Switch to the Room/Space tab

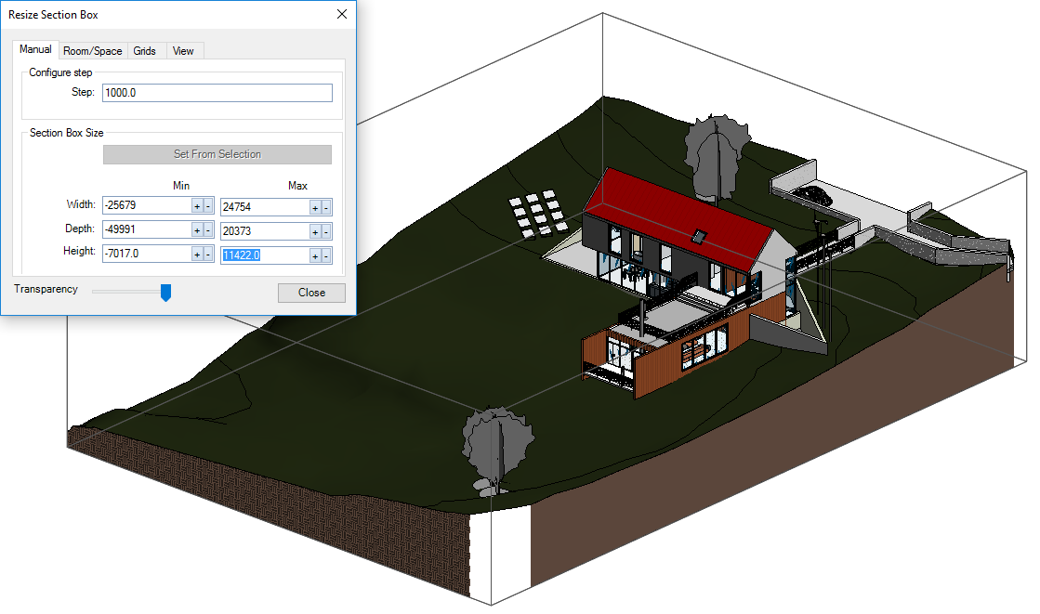(92, 50)
